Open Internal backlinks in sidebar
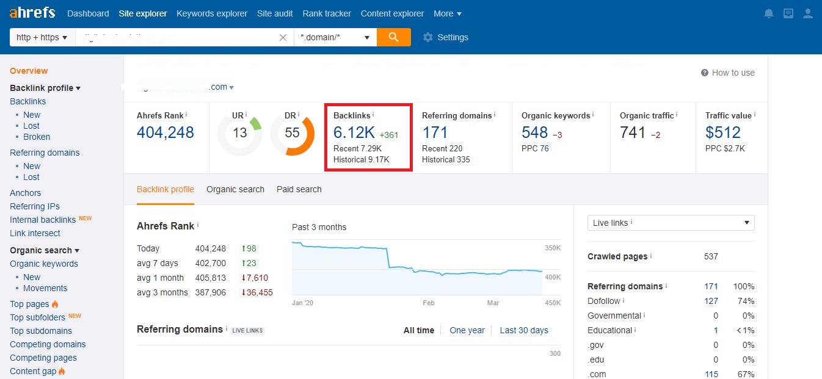 click(x=43, y=220)
